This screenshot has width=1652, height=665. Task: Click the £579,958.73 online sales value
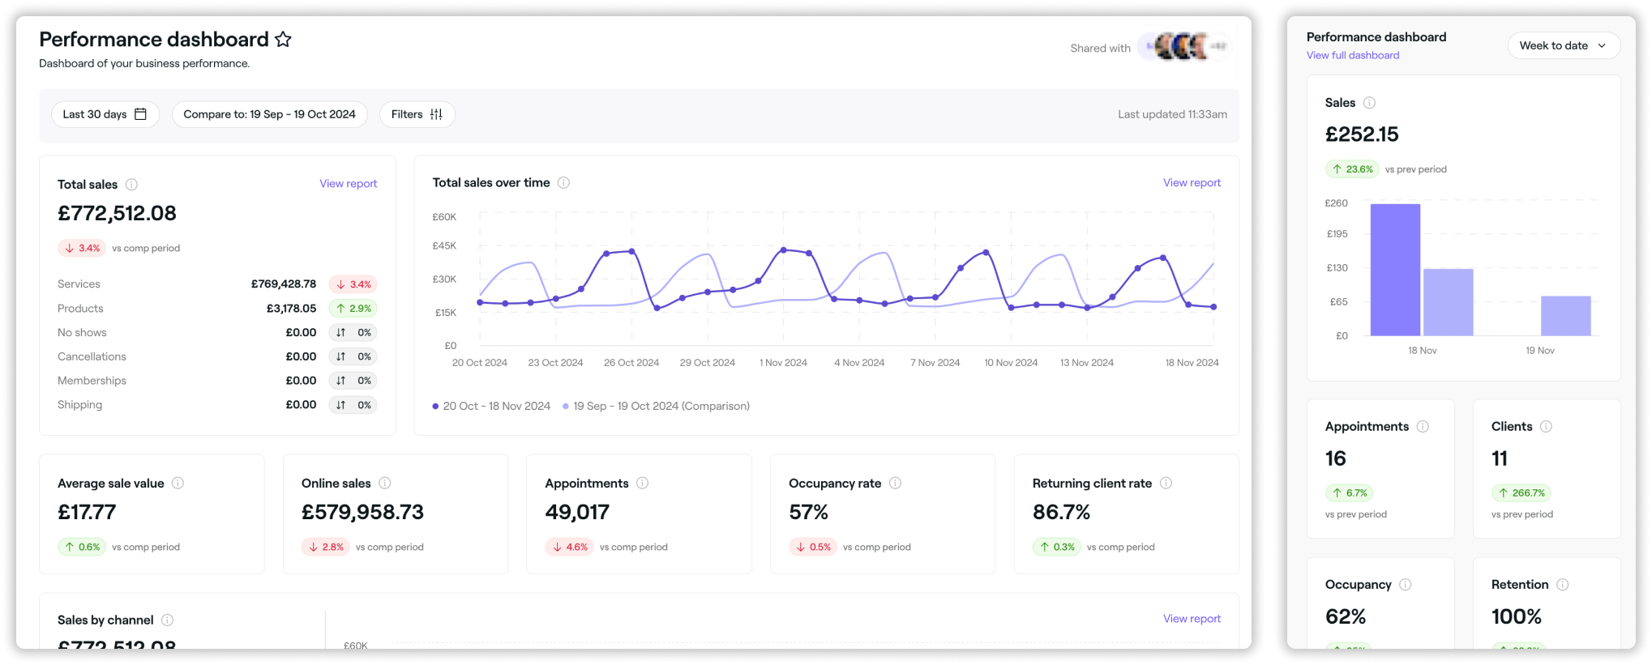pos(362,512)
